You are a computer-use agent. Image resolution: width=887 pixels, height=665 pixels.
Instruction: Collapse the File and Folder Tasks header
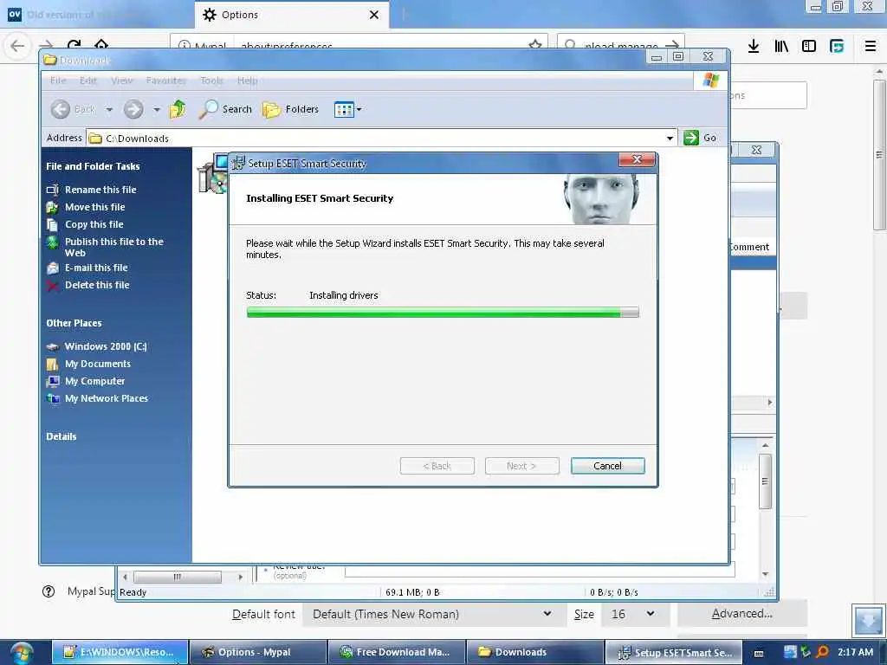93,166
